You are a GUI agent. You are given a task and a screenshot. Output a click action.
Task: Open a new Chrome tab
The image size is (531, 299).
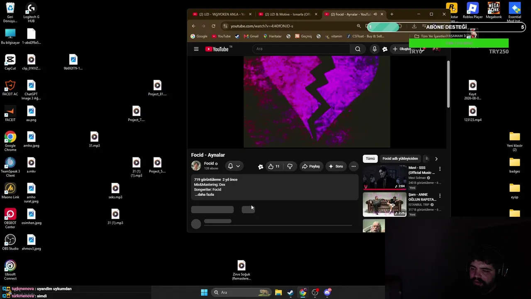[392, 14]
